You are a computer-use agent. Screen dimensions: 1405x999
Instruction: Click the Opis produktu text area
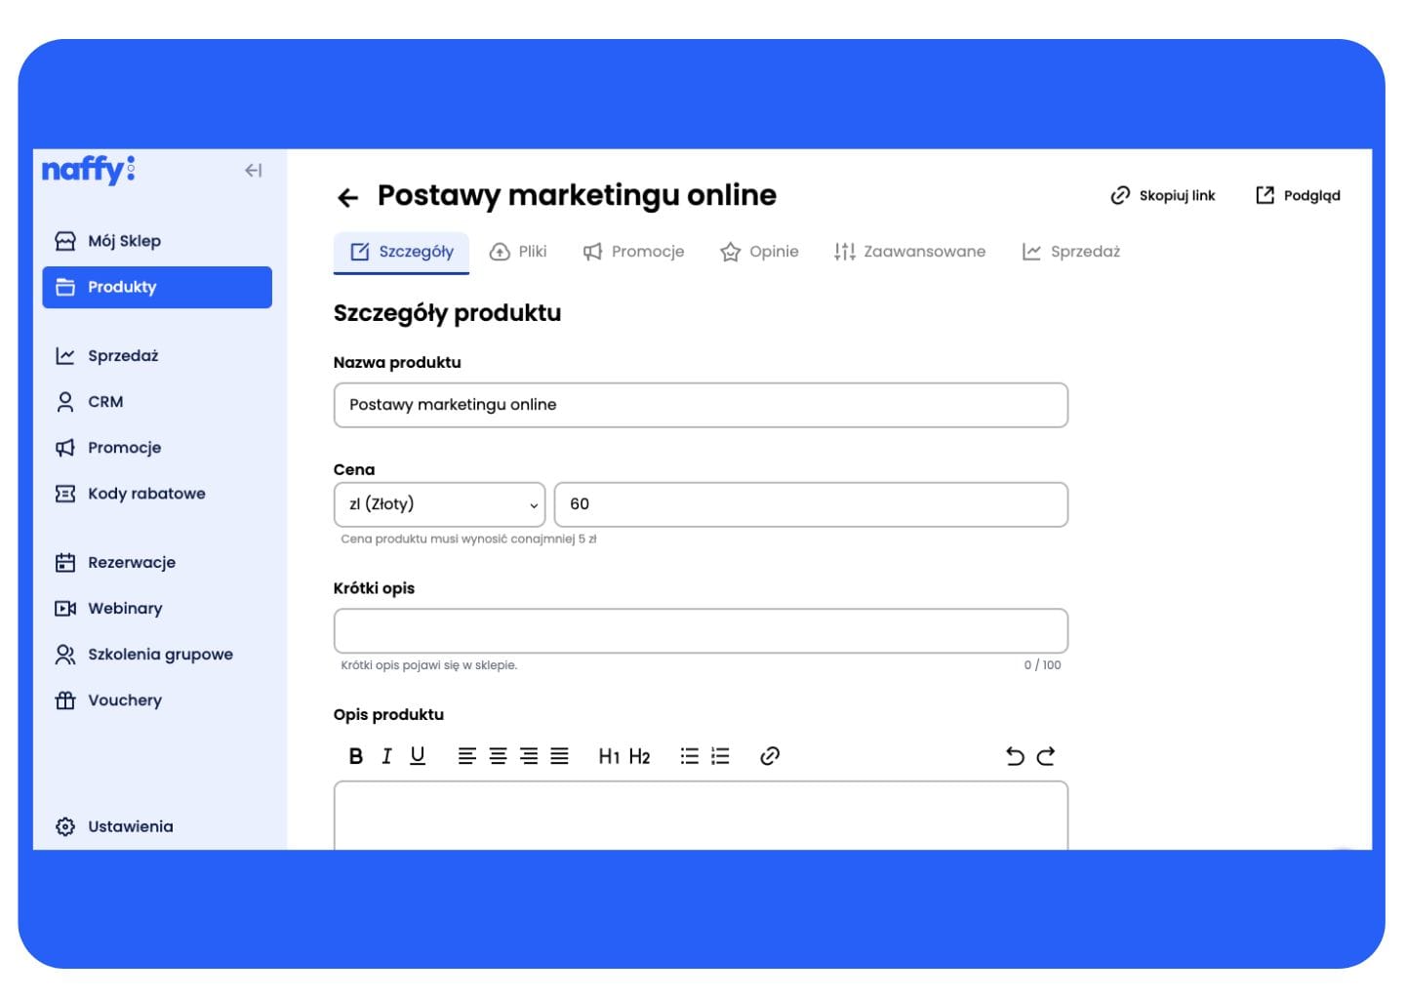click(x=701, y=816)
